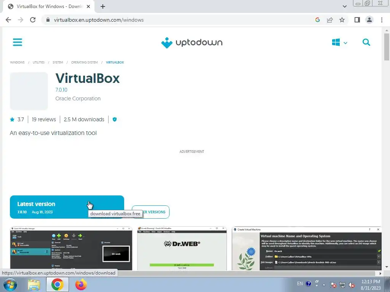Click the WINDOWS breadcrumb link
The width and height of the screenshot is (390, 292).
pos(17,62)
